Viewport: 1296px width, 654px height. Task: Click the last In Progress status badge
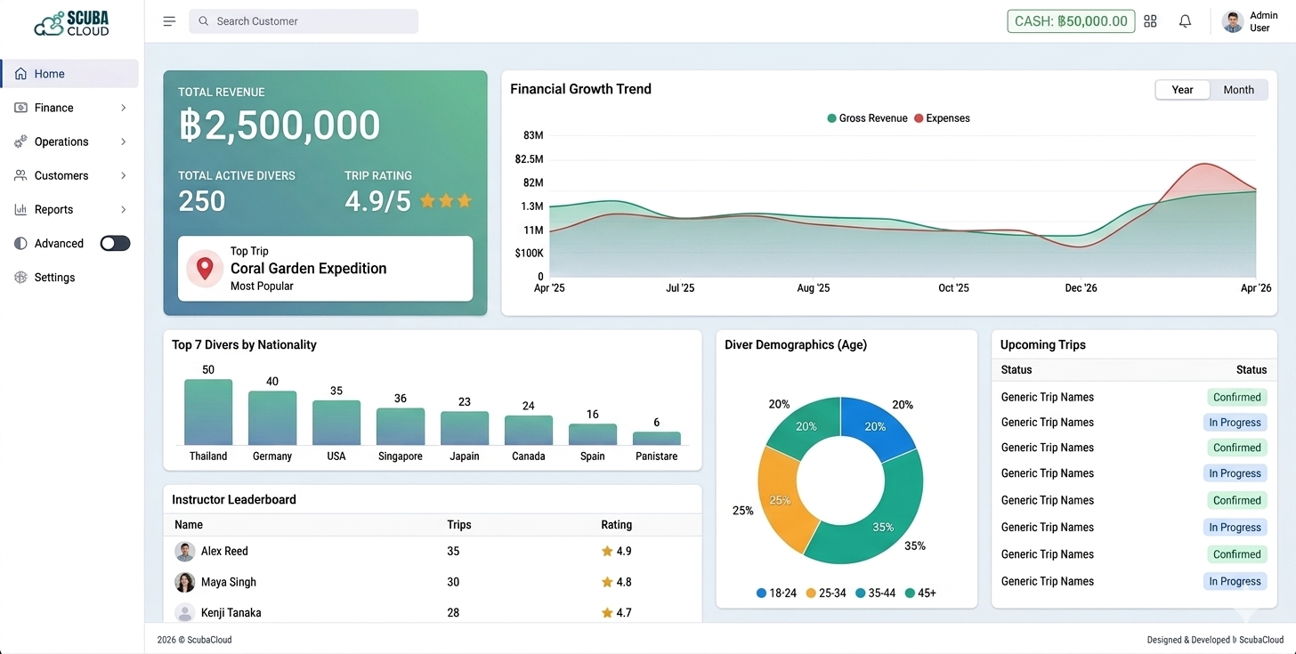point(1235,581)
